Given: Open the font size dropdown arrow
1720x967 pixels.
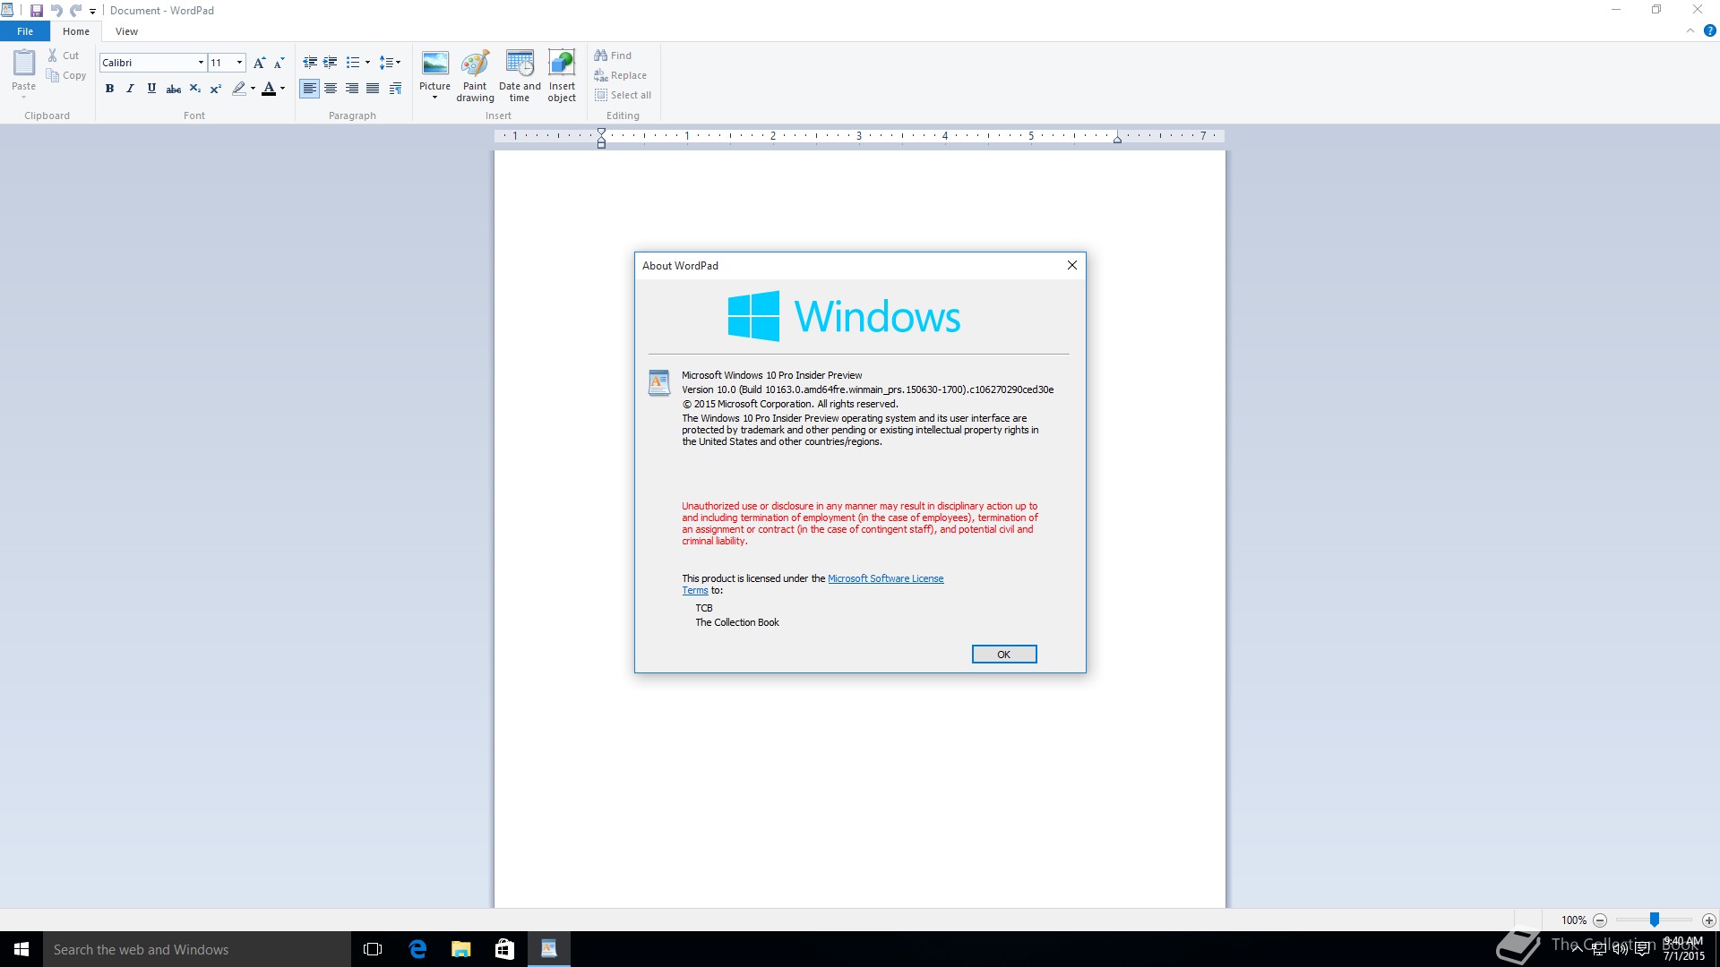Looking at the screenshot, I should click(x=239, y=63).
